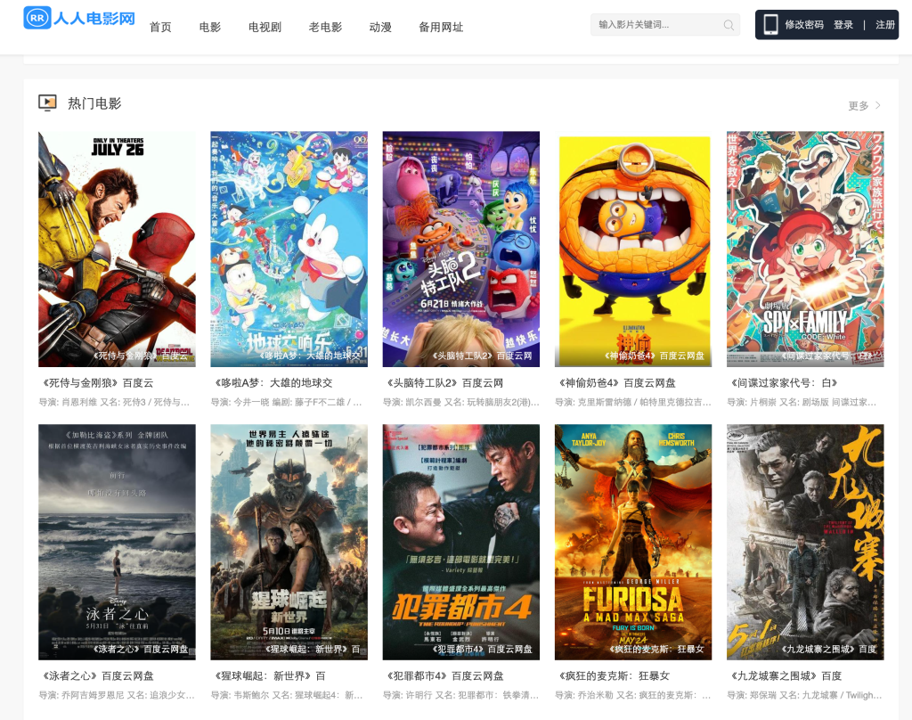Screen dimensions: 912x720
Task: Open 猩球崛起 新世界 poster
Action: coord(289,542)
